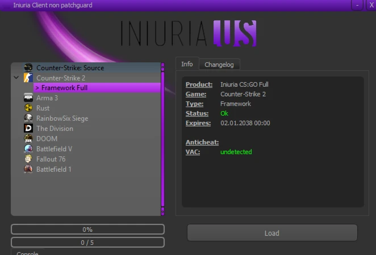Screen dimensions: 376x255
Task: Select the Framework Full product
Action: (97, 88)
